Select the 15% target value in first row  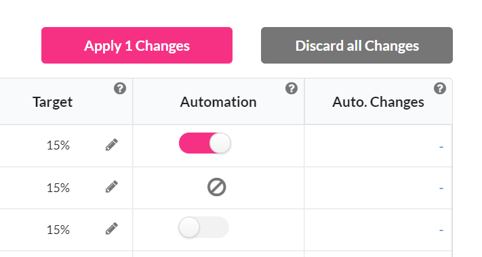click(x=58, y=145)
